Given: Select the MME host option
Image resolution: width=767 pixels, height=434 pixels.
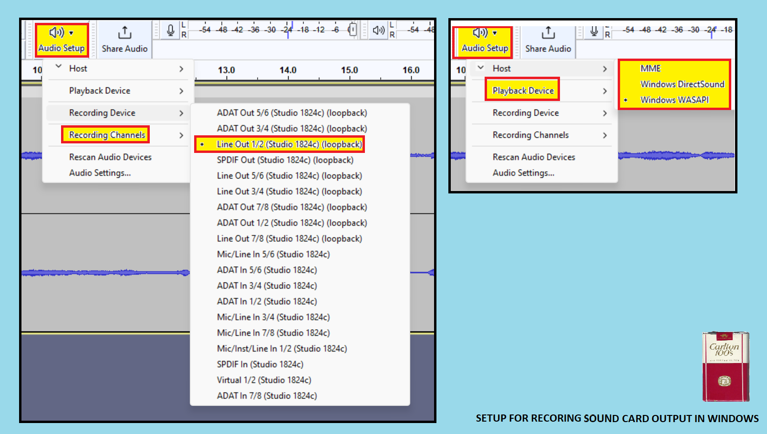Looking at the screenshot, I should point(650,68).
